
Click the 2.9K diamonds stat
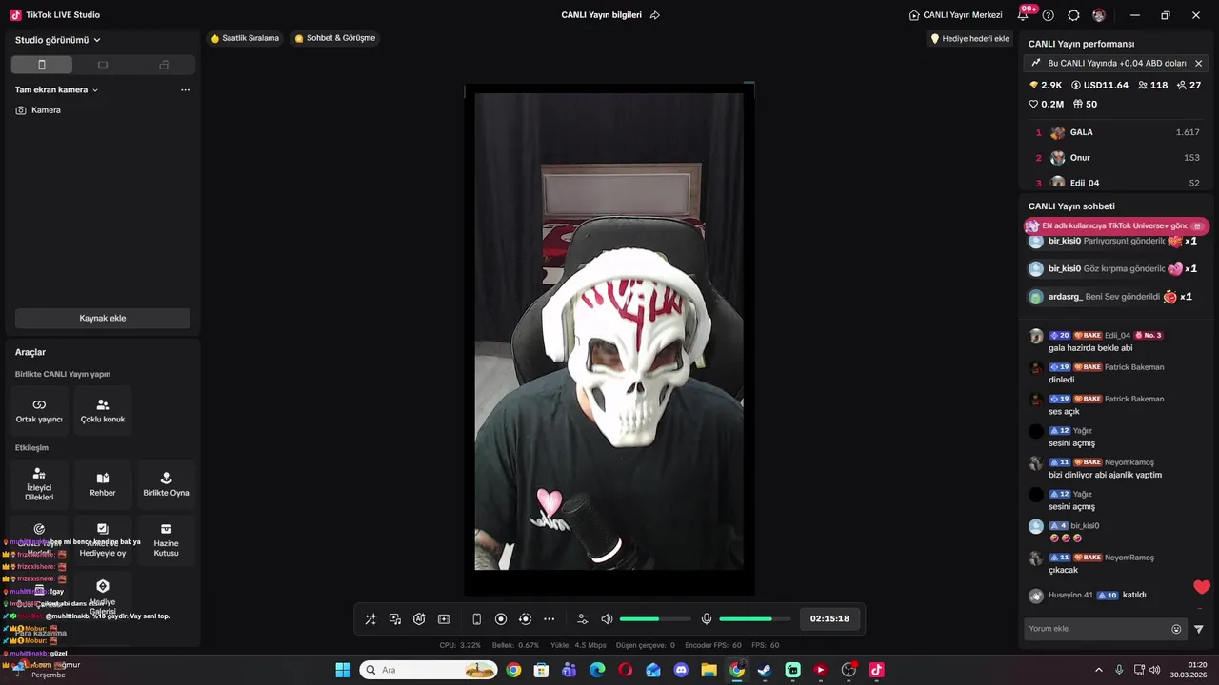(x=1046, y=86)
